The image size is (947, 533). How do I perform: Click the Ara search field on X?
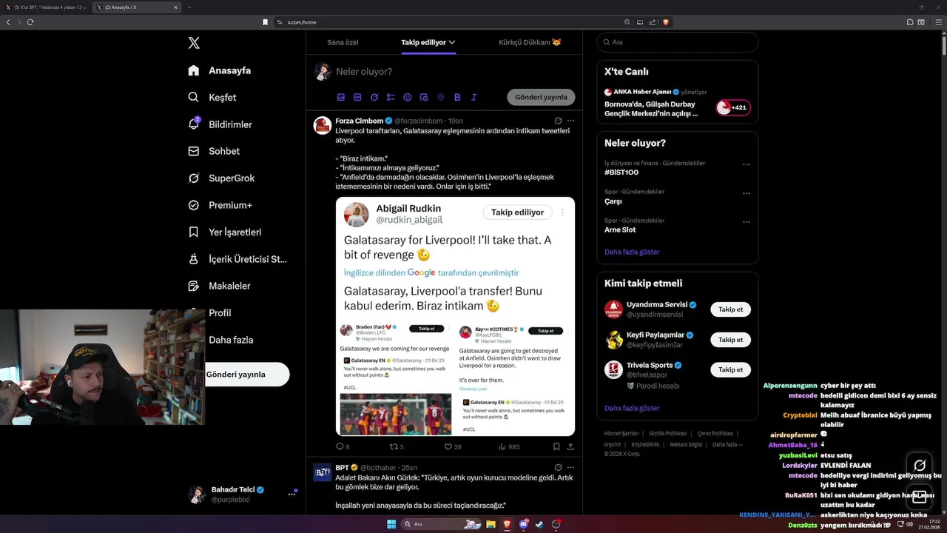pos(677,42)
